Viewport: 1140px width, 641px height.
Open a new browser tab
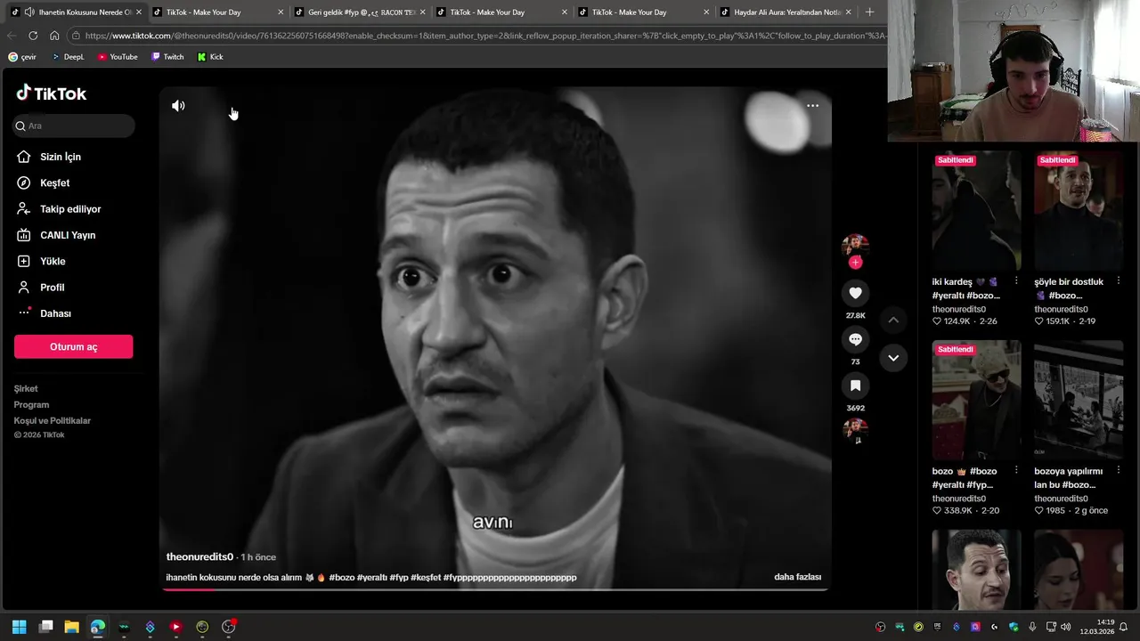point(870,12)
